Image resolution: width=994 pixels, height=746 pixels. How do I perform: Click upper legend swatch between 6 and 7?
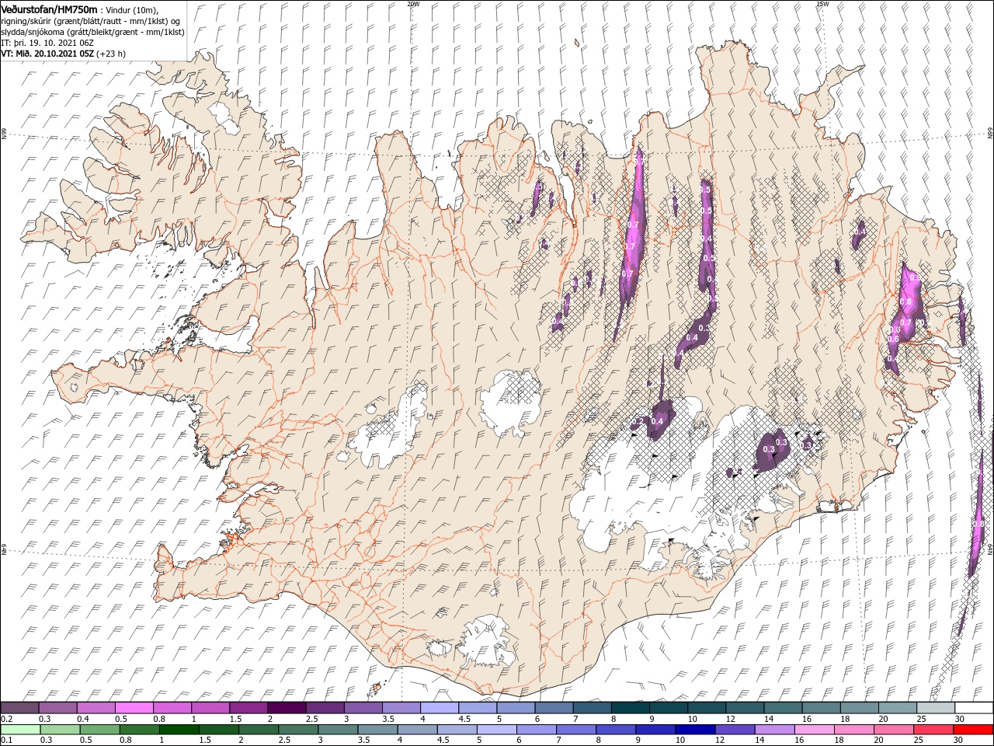pos(554,708)
